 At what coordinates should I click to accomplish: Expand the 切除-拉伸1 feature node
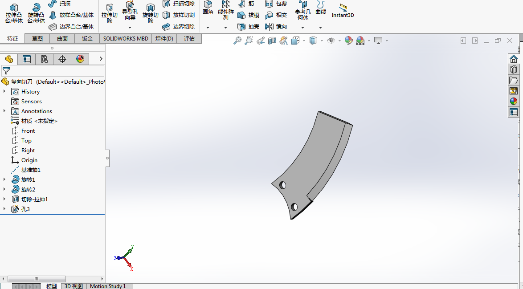point(4,199)
